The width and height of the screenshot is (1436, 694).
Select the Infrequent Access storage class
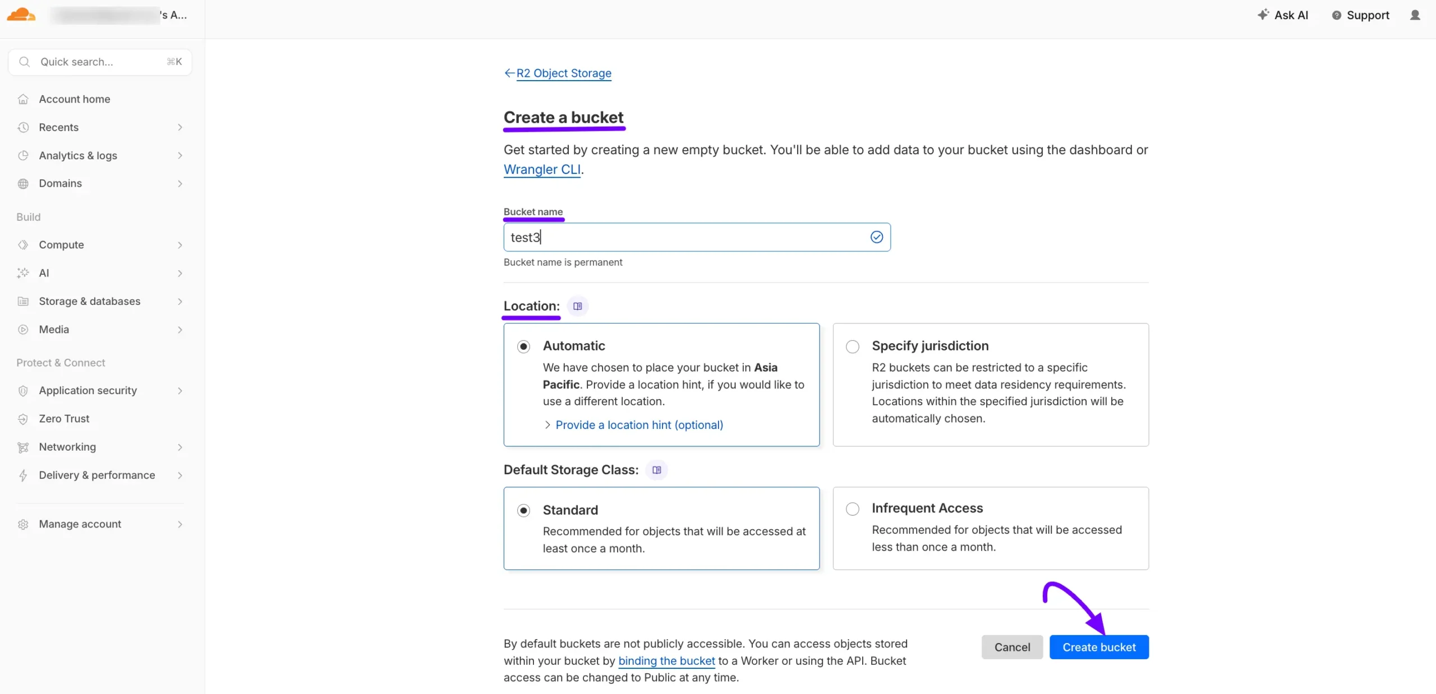coord(852,509)
